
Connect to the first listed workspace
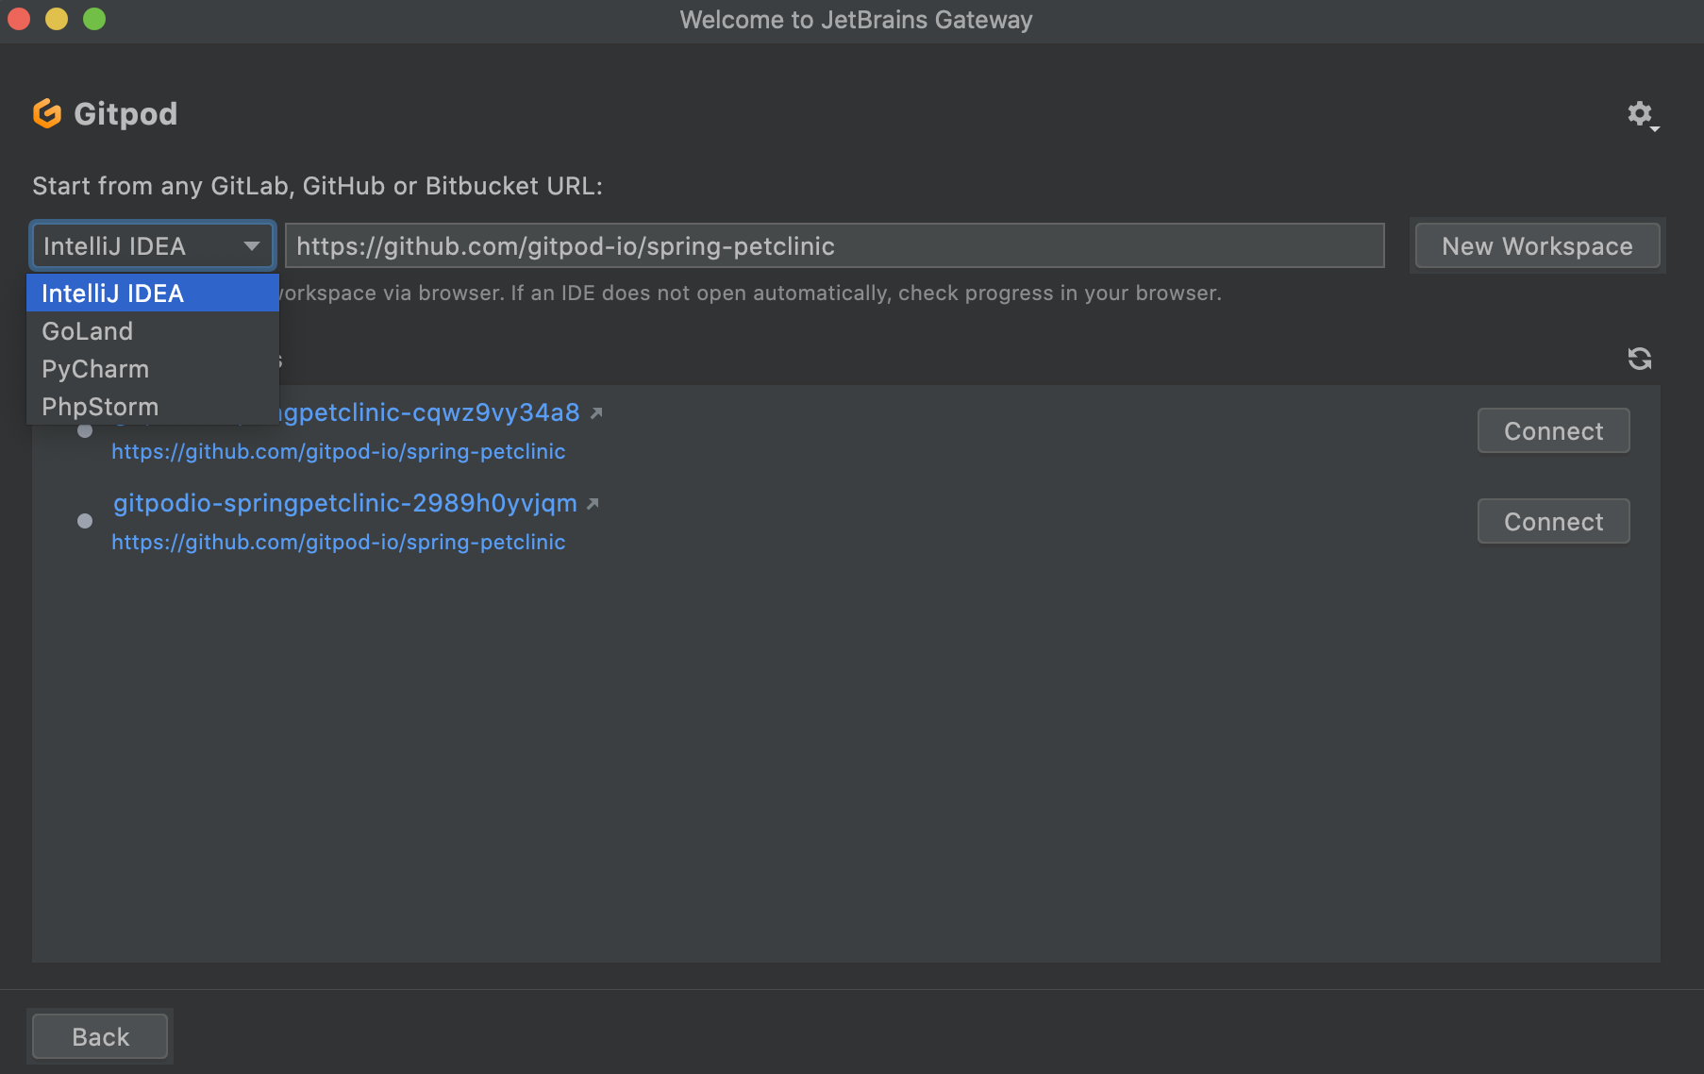(1552, 430)
